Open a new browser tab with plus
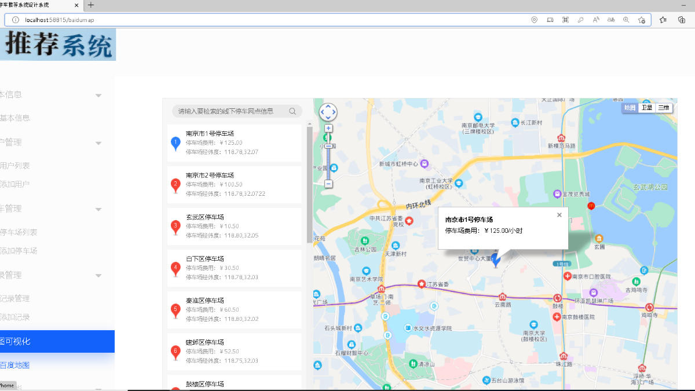Viewport: 695px width, 391px height. (90, 5)
